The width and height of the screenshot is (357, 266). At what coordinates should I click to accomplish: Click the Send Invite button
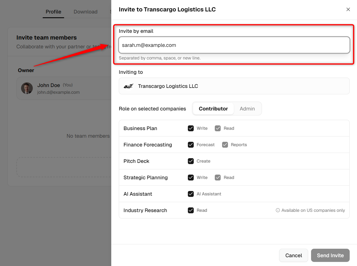[x=330, y=255]
